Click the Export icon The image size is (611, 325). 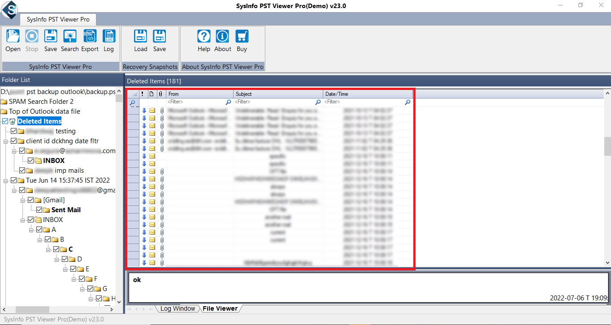click(90, 36)
